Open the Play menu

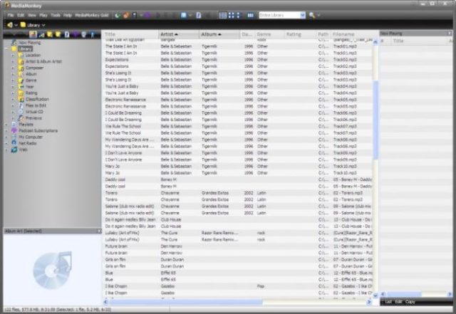pyautogui.click(x=43, y=15)
